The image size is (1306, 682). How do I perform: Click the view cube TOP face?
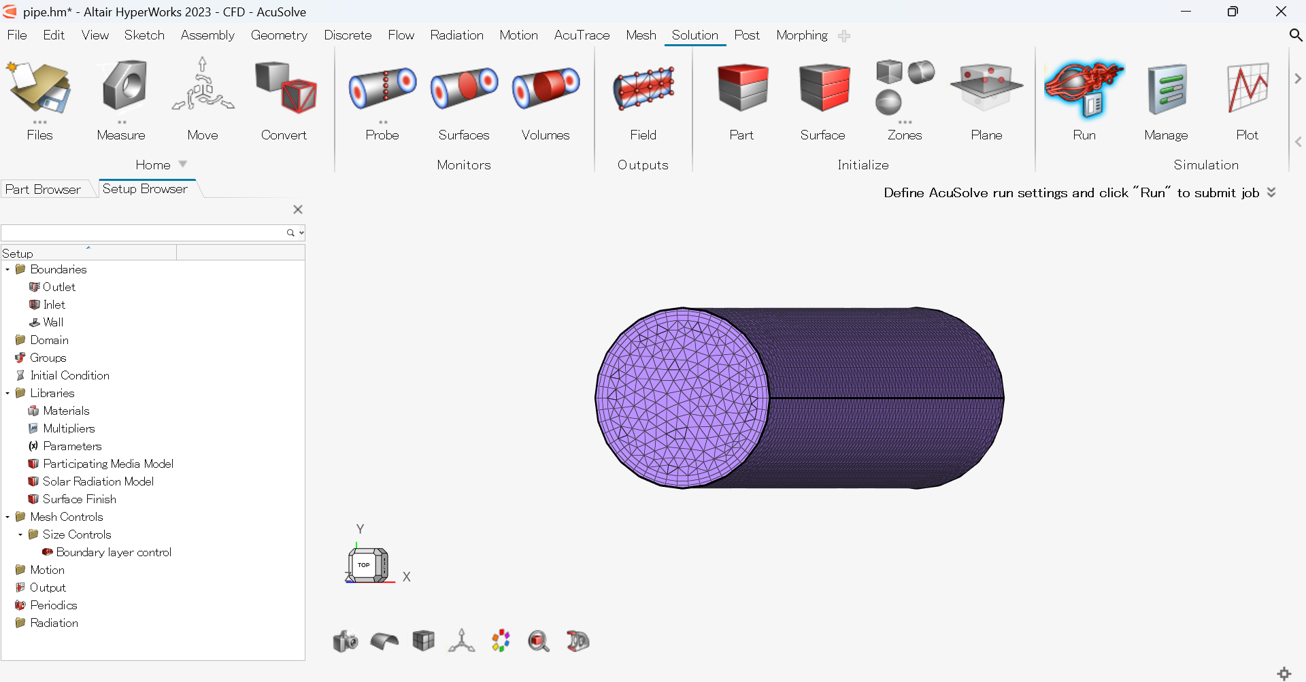365,565
